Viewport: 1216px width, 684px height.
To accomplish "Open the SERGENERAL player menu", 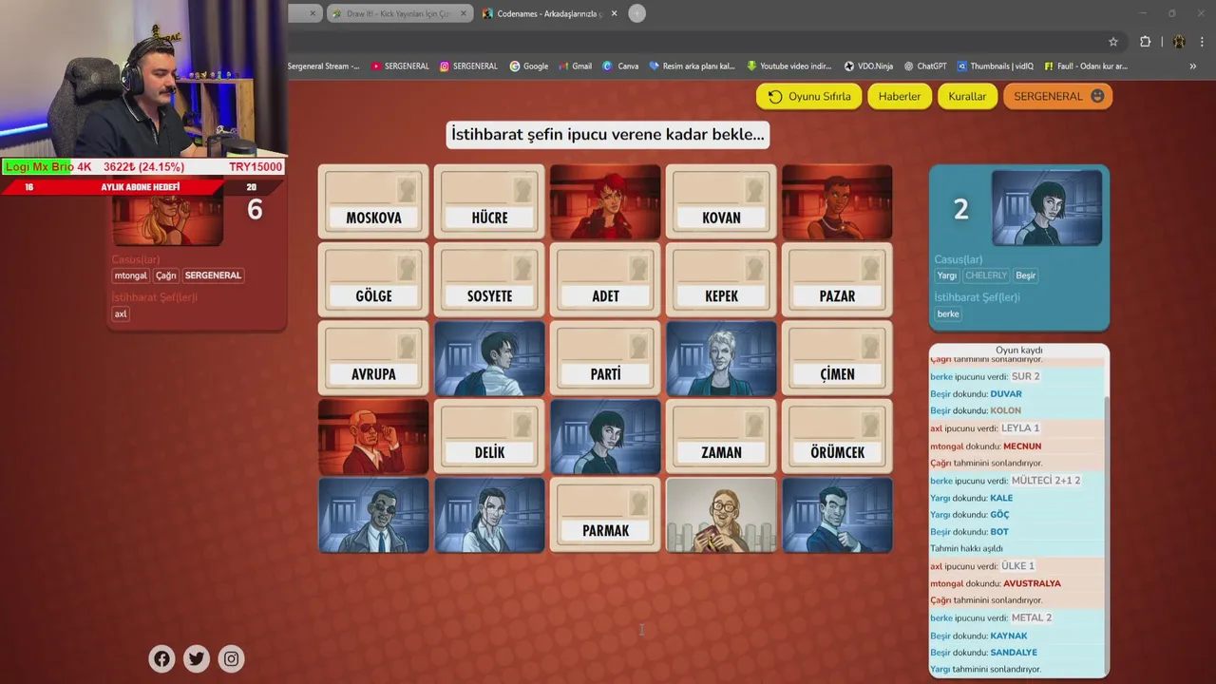I will [x=1057, y=96].
